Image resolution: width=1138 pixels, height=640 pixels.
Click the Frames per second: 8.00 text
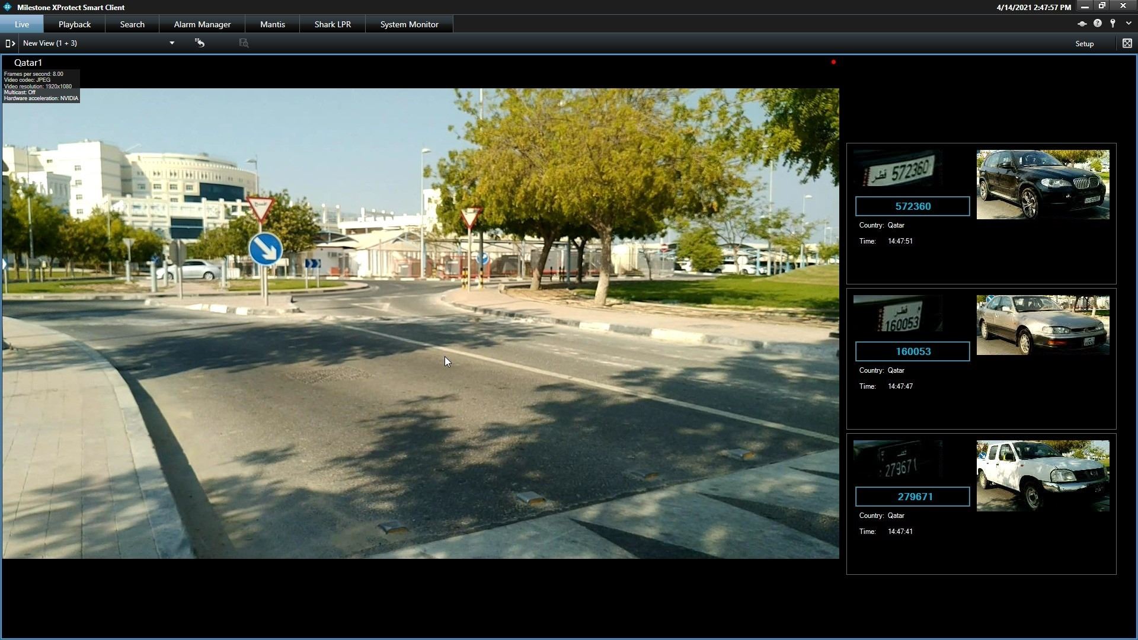[x=33, y=74]
